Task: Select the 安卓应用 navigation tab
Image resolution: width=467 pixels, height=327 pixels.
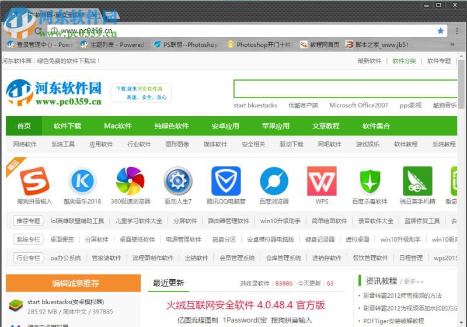Action: 225,126
